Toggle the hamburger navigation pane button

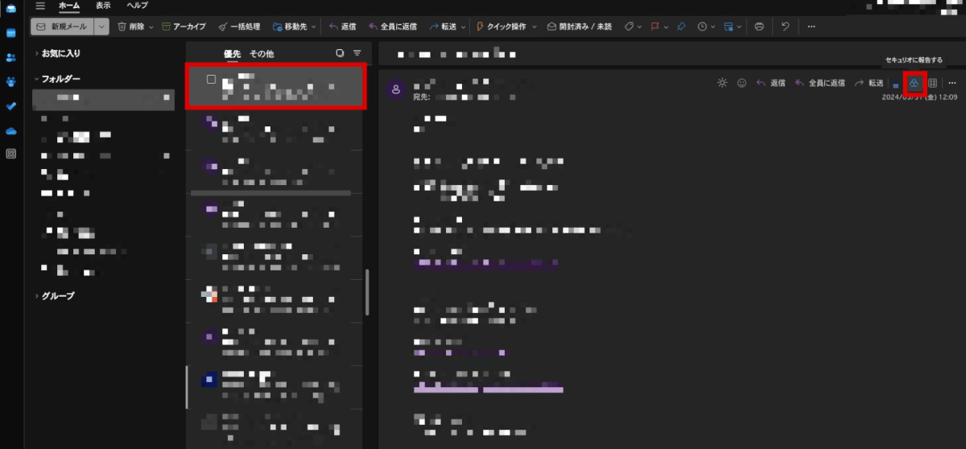click(40, 6)
